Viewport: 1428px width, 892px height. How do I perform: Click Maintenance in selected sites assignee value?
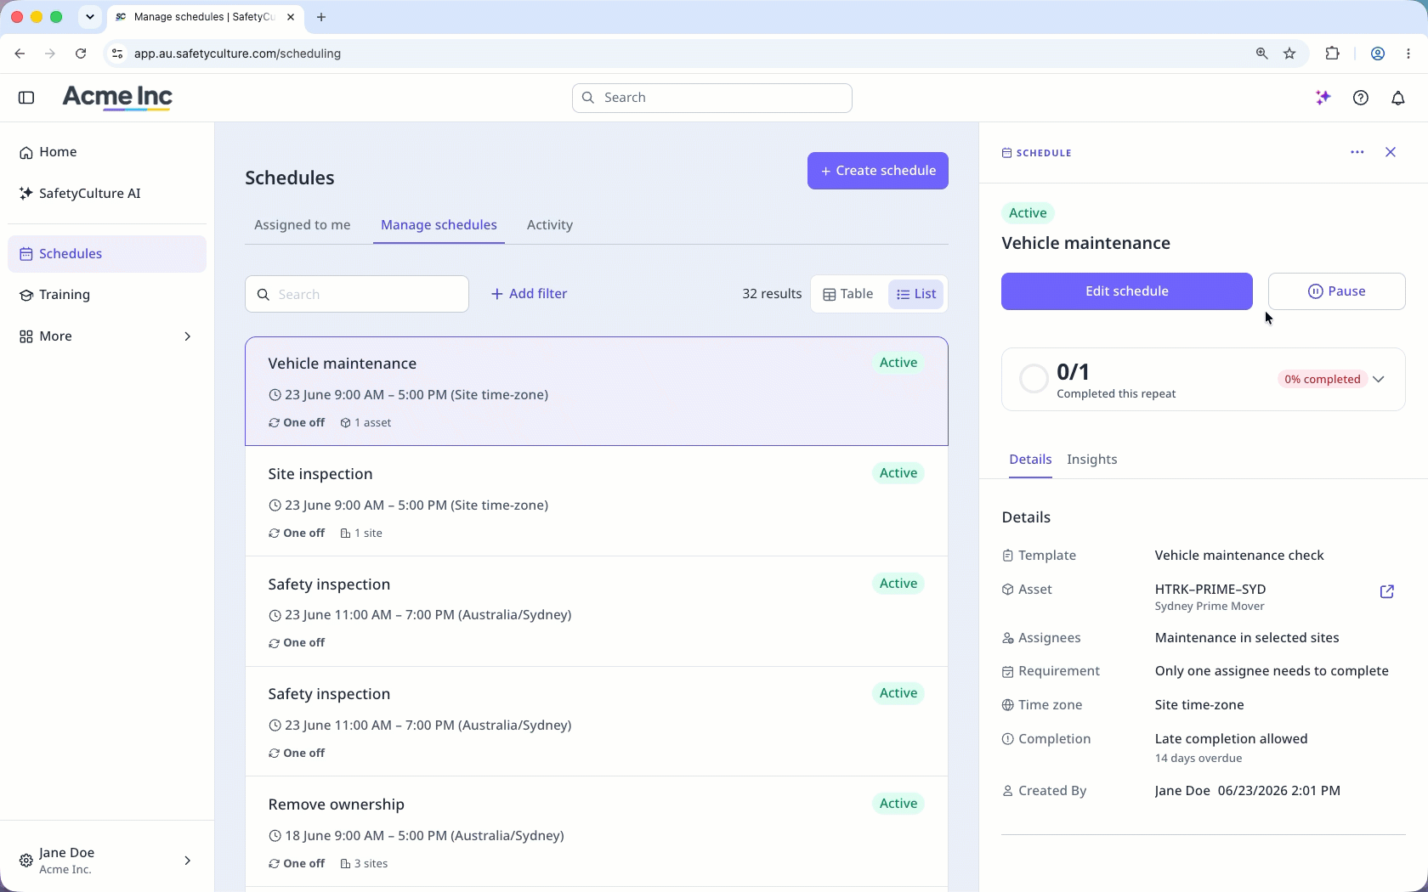(x=1247, y=638)
